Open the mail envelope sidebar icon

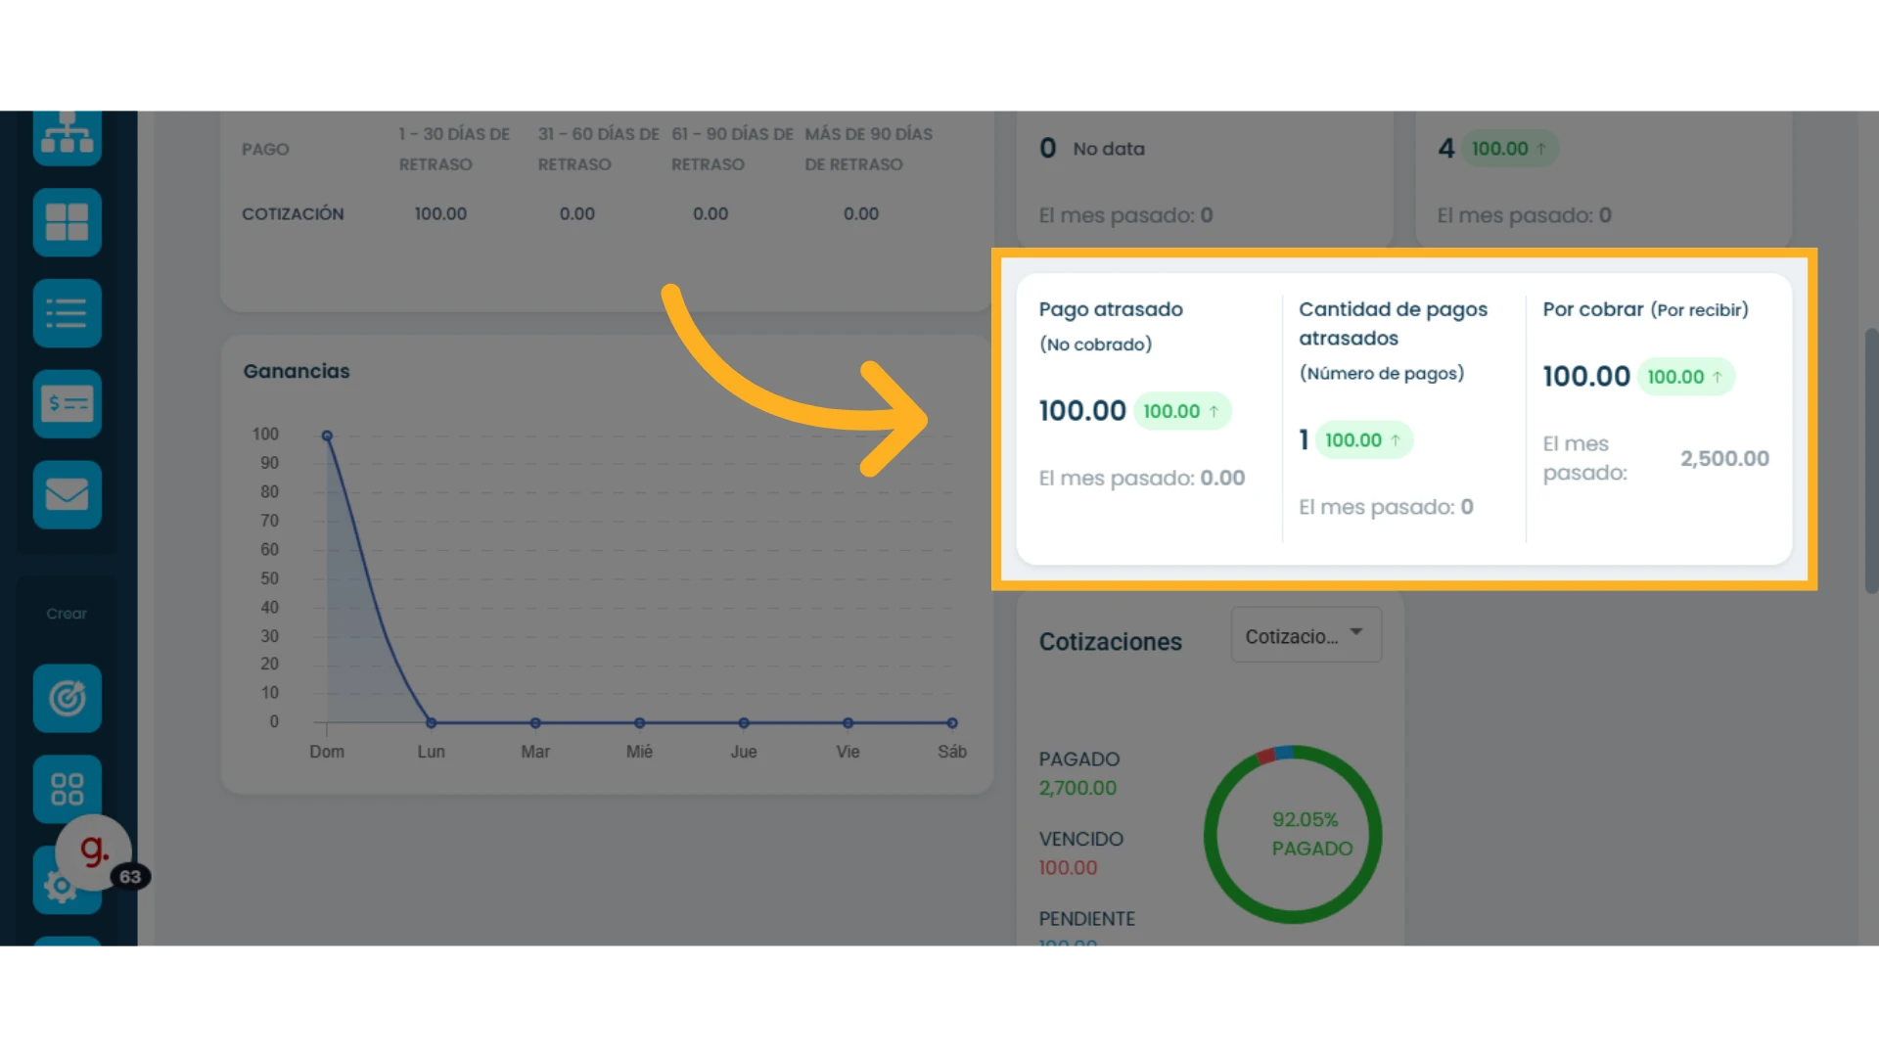pyautogui.click(x=67, y=494)
